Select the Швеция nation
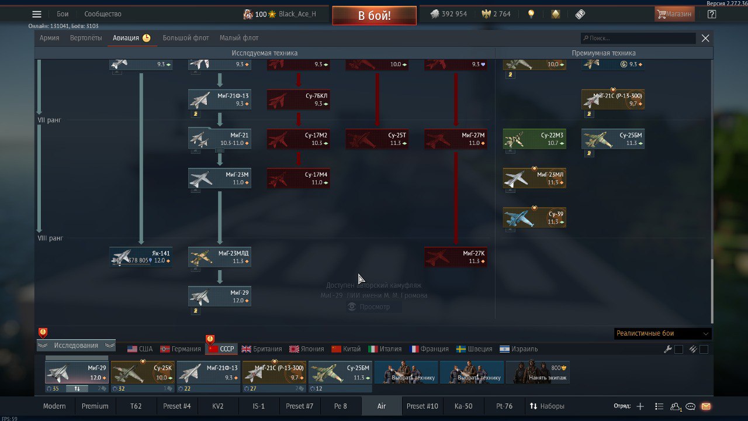748x421 pixels. click(475, 349)
